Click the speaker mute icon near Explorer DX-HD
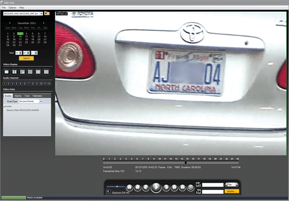The image size is (289, 201). tap(108, 191)
